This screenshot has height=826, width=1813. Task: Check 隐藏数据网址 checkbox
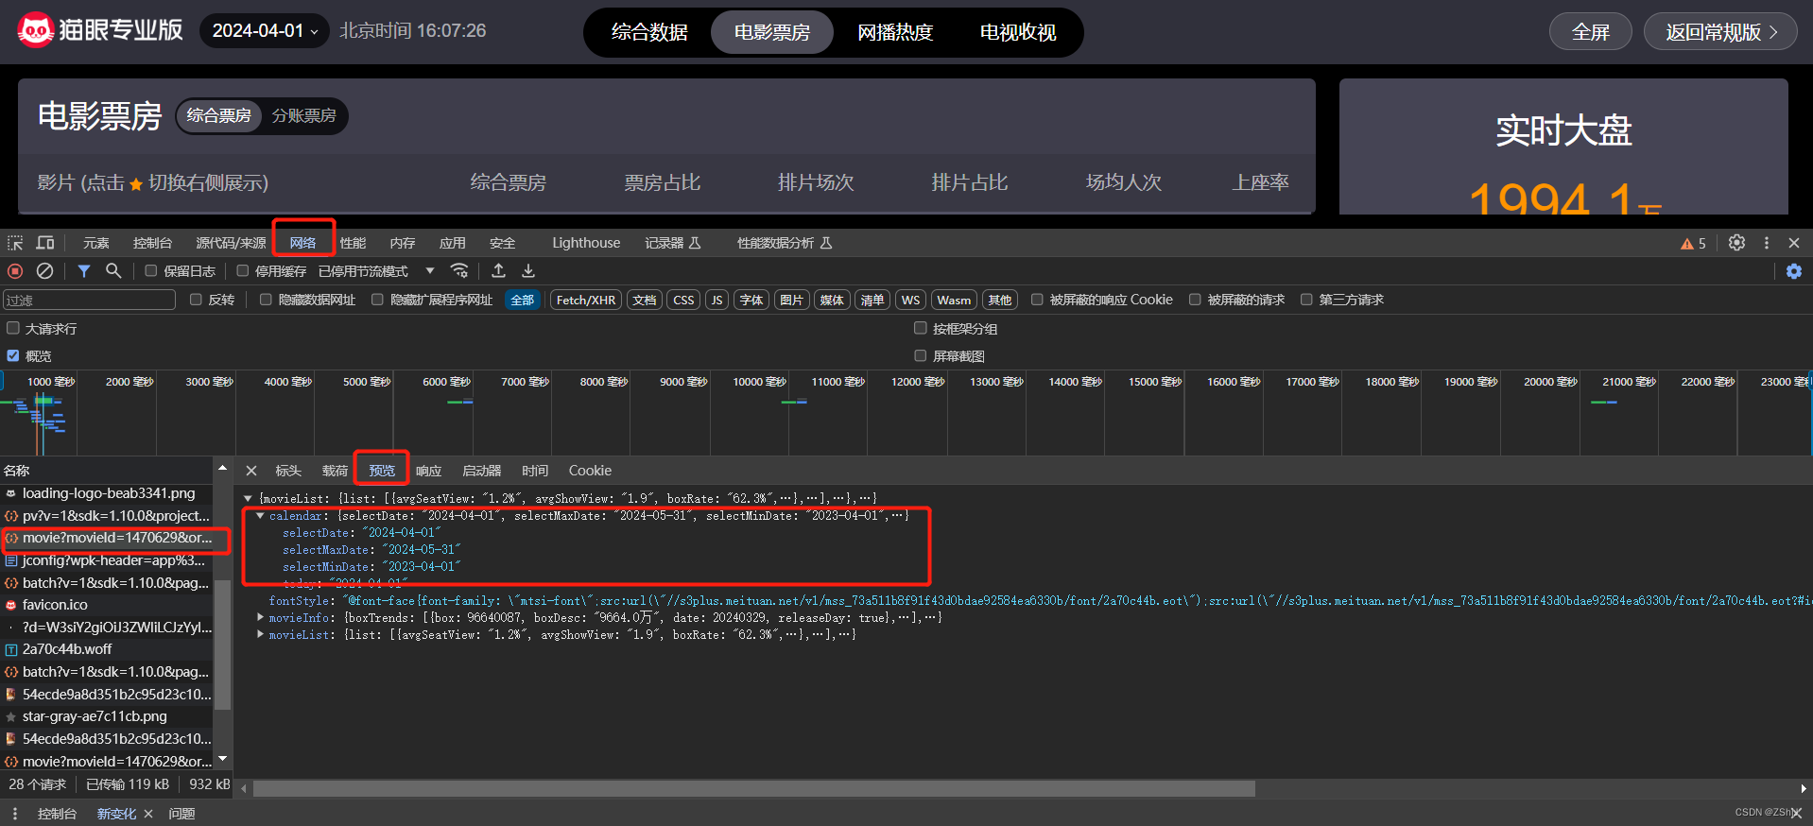pos(266,300)
